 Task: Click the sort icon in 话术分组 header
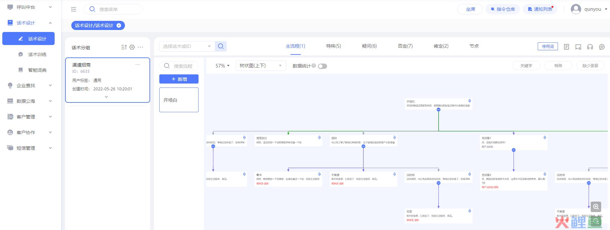coord(124,47)
